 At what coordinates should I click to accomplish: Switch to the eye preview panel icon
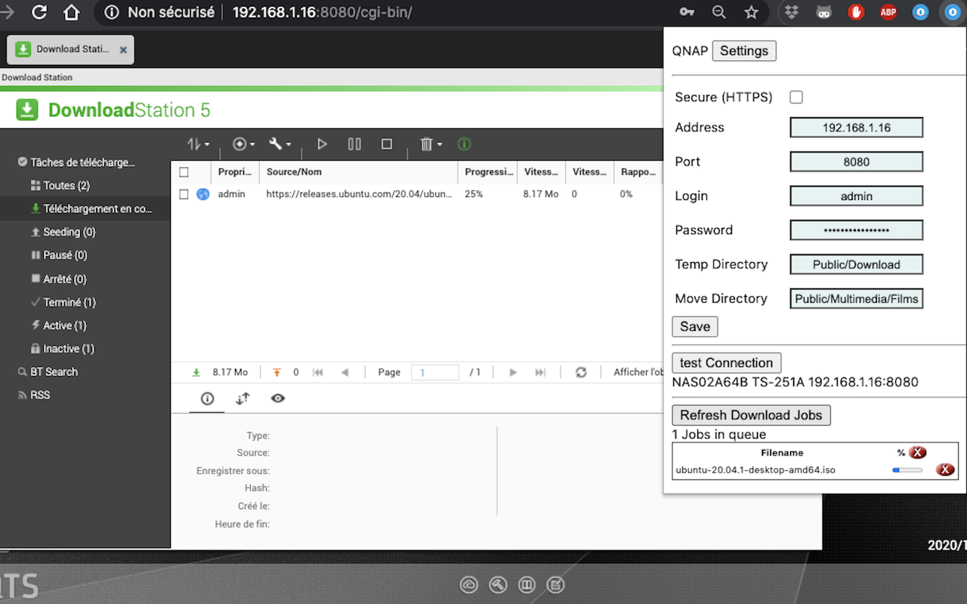[277, 398]
